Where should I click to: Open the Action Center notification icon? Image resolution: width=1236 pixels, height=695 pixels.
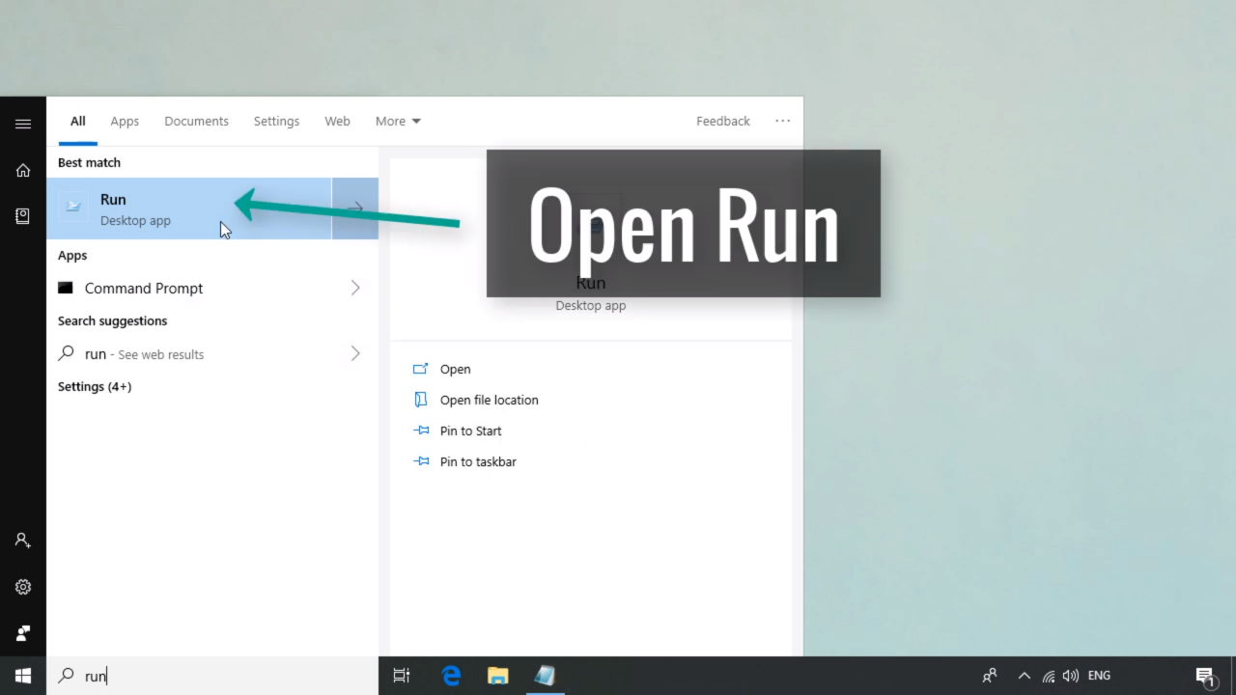tap(1204, 676)
